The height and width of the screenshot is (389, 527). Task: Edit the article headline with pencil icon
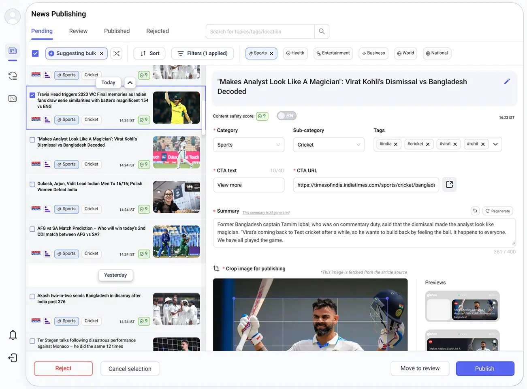pos(507,81)
